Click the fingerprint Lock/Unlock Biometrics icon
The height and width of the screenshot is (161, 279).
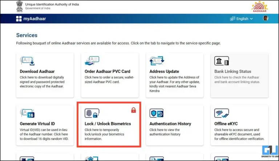click(x=91, y=113)
